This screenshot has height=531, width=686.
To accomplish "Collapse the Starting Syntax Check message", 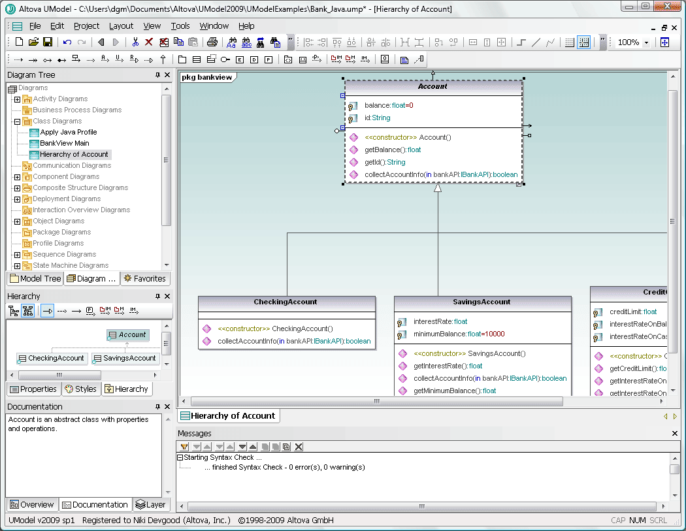I will 180,457.
